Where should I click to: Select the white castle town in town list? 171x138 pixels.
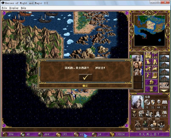164,86
